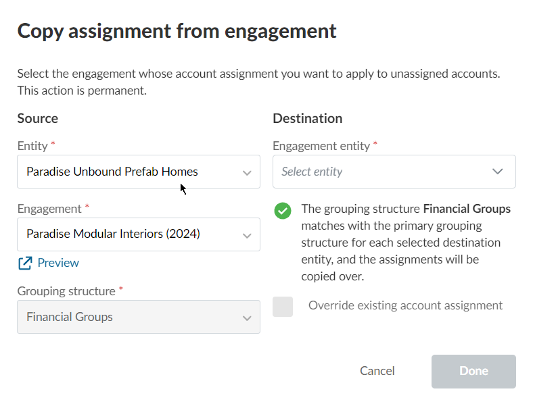Click the chevron arrow in Engagement entity field

[498, 172]
